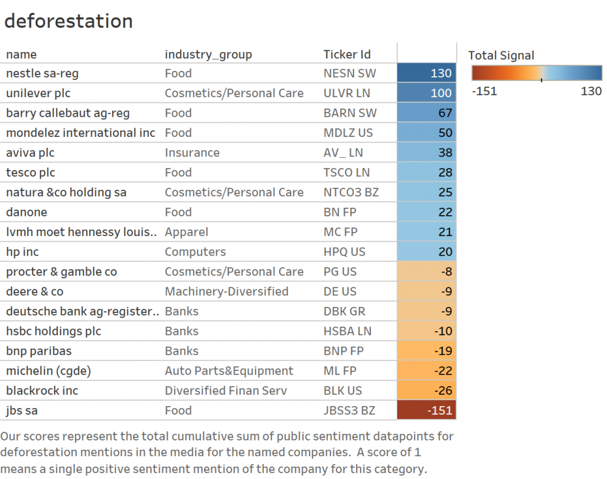The height and width of the screenshot is (479, 607).
Task: Click the 'Total Signal' legend title
Action: (x=501, y=55)
